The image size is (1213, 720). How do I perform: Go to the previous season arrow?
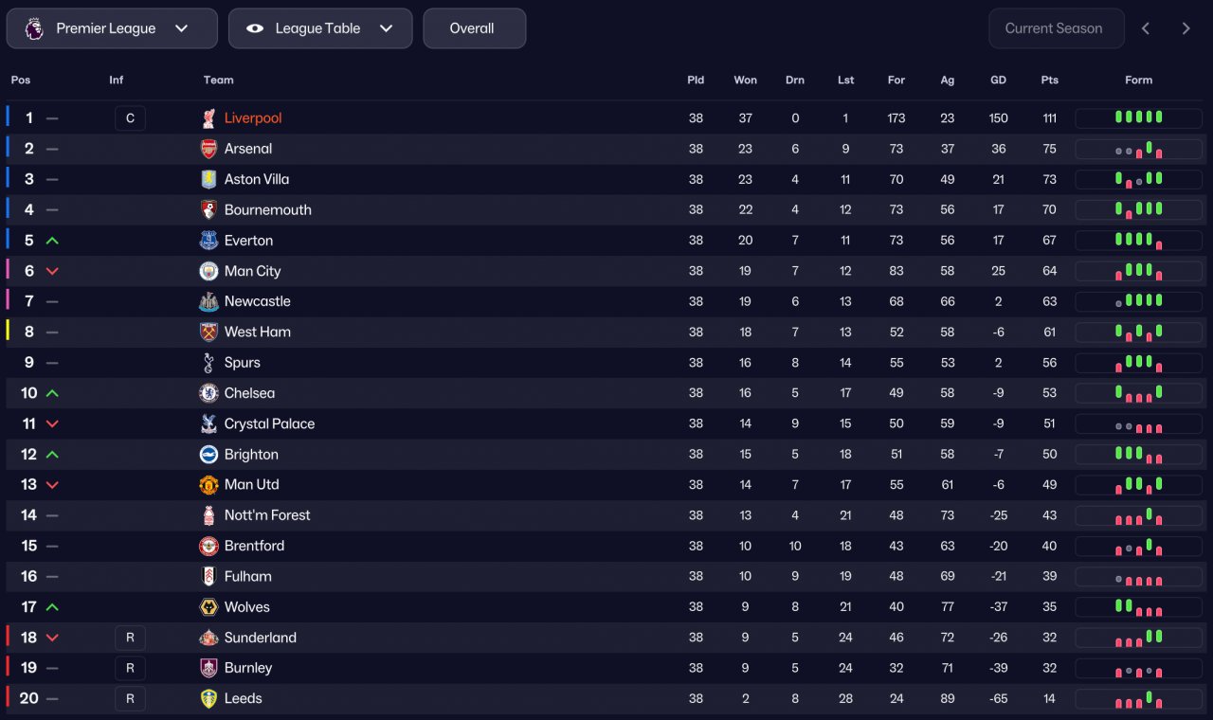tap(1146, 28)
